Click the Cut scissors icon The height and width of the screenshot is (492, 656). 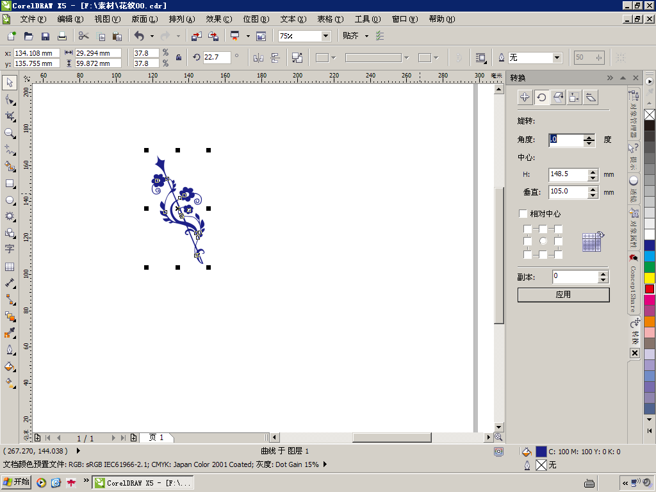pyautogui.click(x=84, y=36)
